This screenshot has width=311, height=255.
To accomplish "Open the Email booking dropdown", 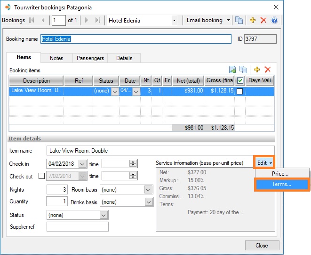I will pos(229,20).
